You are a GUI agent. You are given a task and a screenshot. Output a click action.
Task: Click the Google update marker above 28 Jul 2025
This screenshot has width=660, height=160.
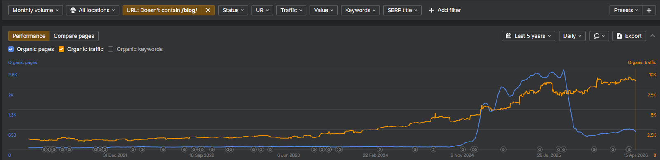[x=540, y=149]
